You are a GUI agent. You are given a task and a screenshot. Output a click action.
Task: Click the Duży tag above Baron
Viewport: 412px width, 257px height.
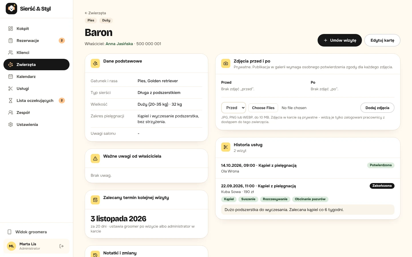point(106,20)
